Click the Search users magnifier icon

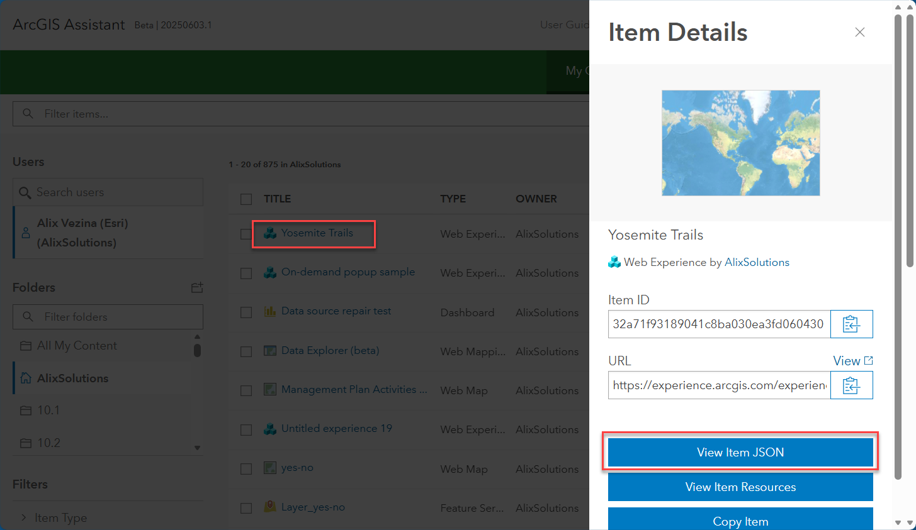pyautogui.click(x=25, y=192)
